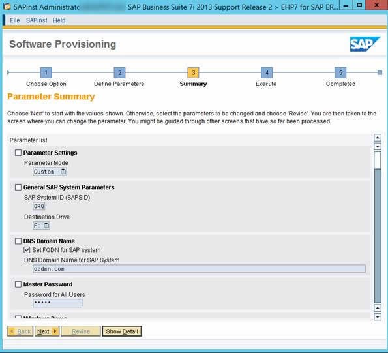The width and height of the screenshot is (388, 353).
Task: Toggle Set FQDN for SAP system checkbox
Action: pos(27,250)
